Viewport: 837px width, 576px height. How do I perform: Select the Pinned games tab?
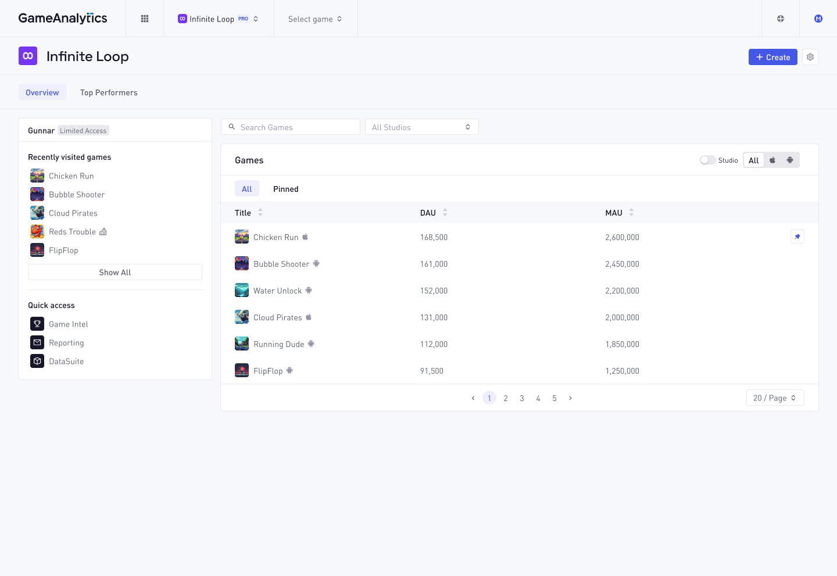click(286, 189)
